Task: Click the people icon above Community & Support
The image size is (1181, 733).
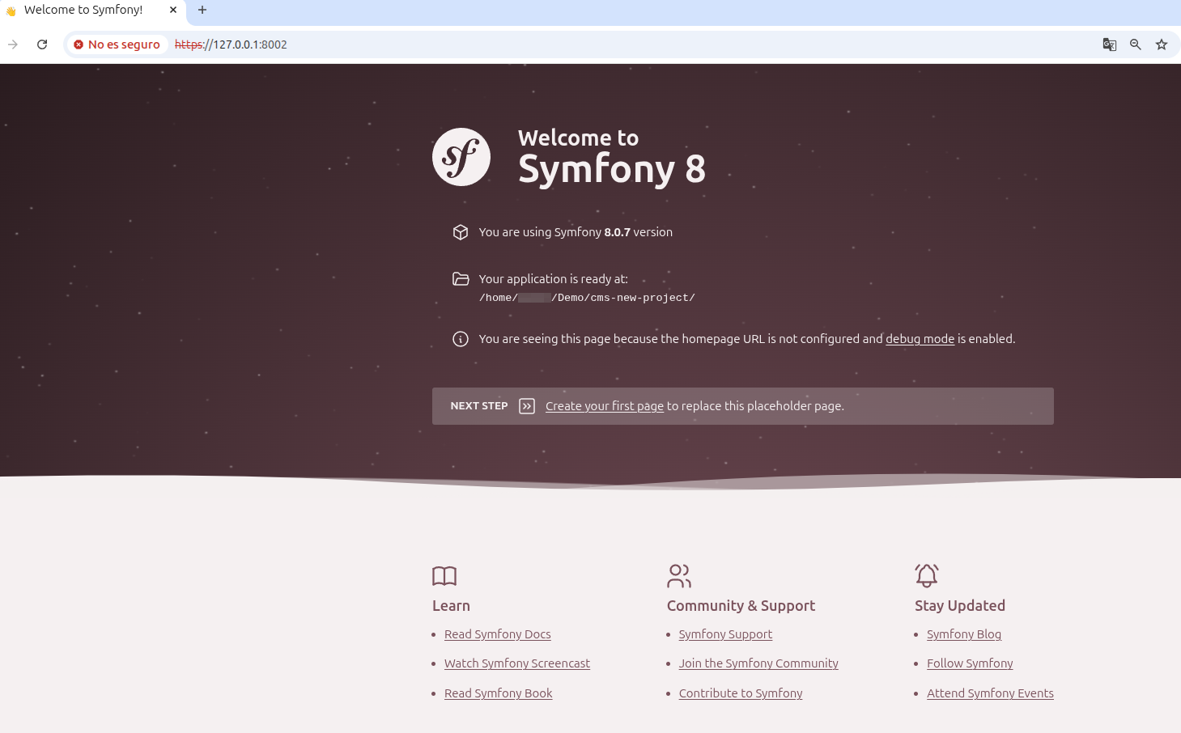Action: [x=679, y=576]
